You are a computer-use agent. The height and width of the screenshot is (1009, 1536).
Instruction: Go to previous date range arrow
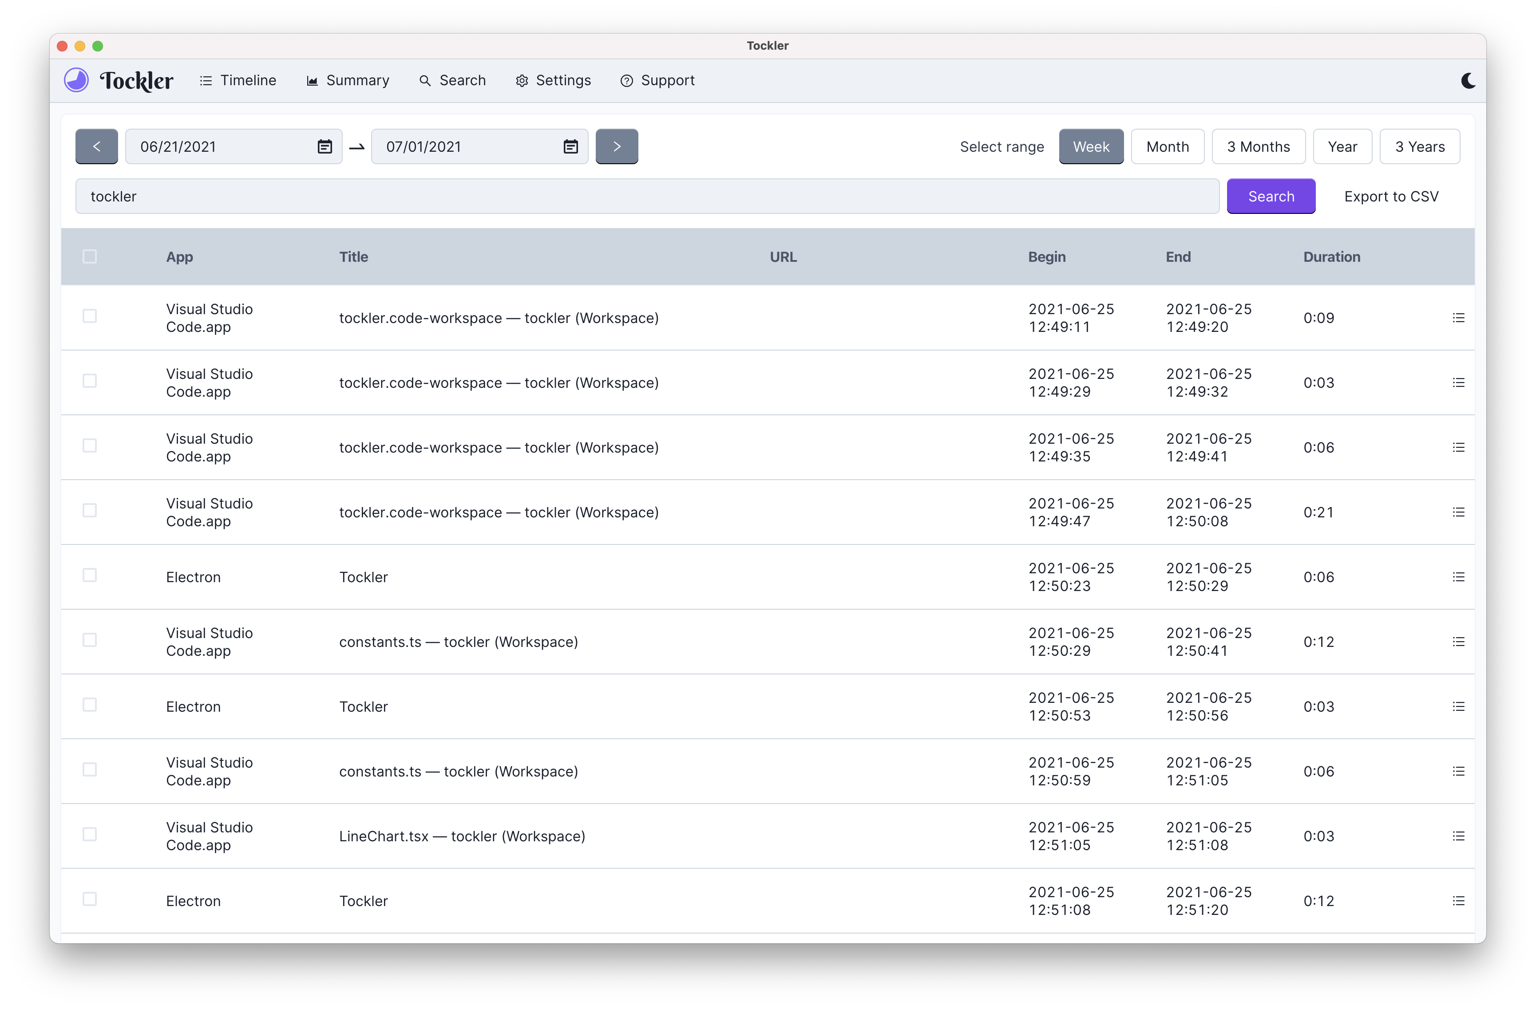[x=97, y=146]
